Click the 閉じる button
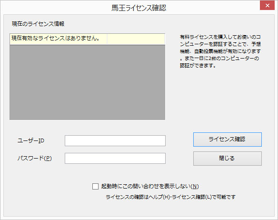The height and width of the screenshot is (220, 278). pos(227,159)
